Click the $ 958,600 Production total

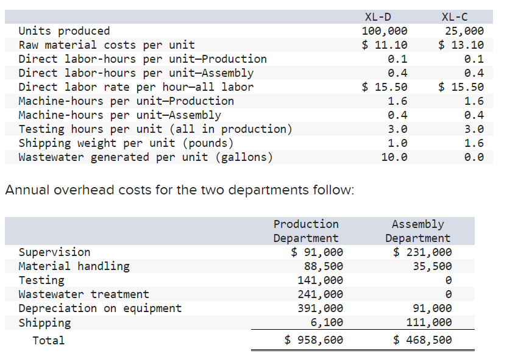pyautogui.click(x=314, y=339)
